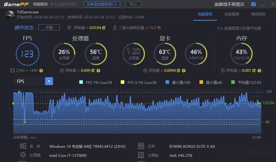This screenshot has height=162, width=276.
Task: Click the help icon beside GPU power 0.0094
Action: pos(184,70)
